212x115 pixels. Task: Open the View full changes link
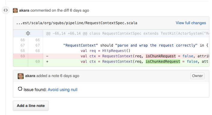(x=191, y=23)
